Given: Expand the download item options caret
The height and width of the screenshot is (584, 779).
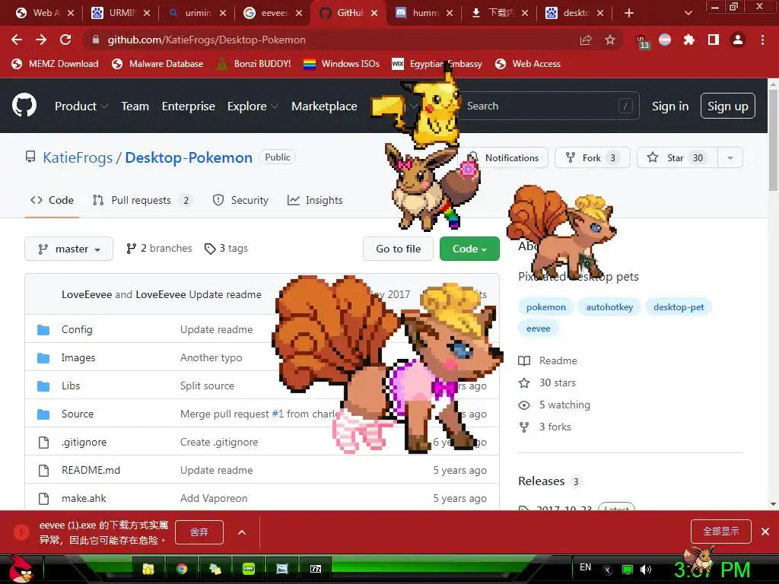Looking at the screenshot, I should coord(242,532).
